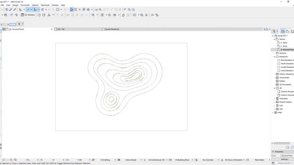The image size is (294, 165).
Task: Switch to the South Elevation tab
Action: pyautogui.click(x=125, y=29)
